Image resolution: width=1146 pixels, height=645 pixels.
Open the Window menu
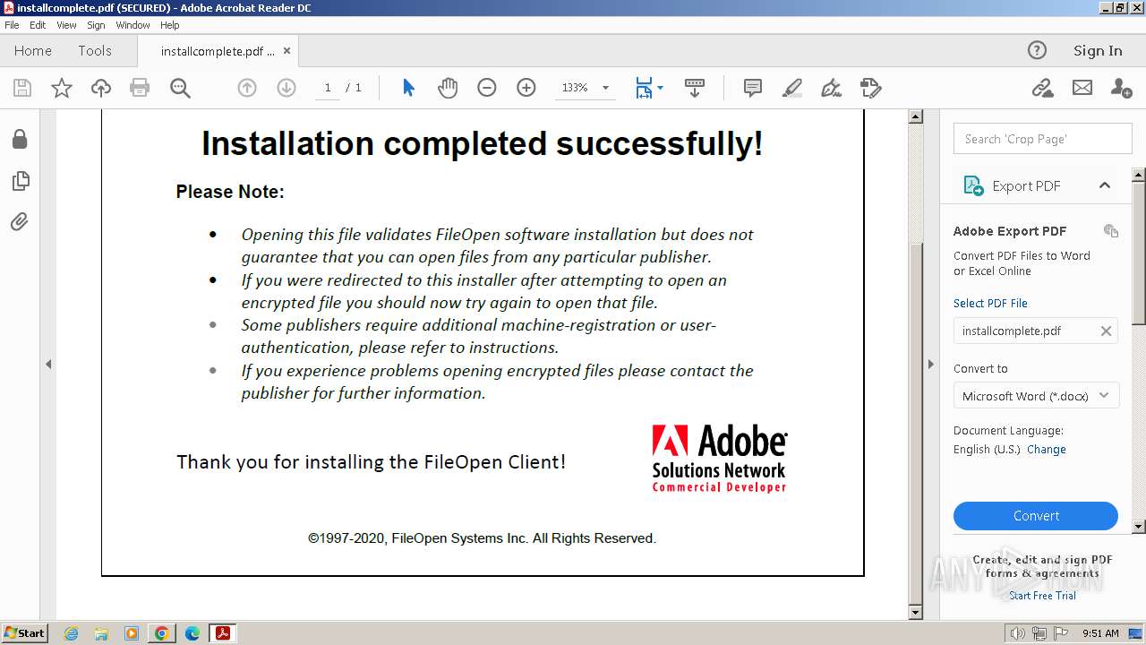(x=133, y=25)
